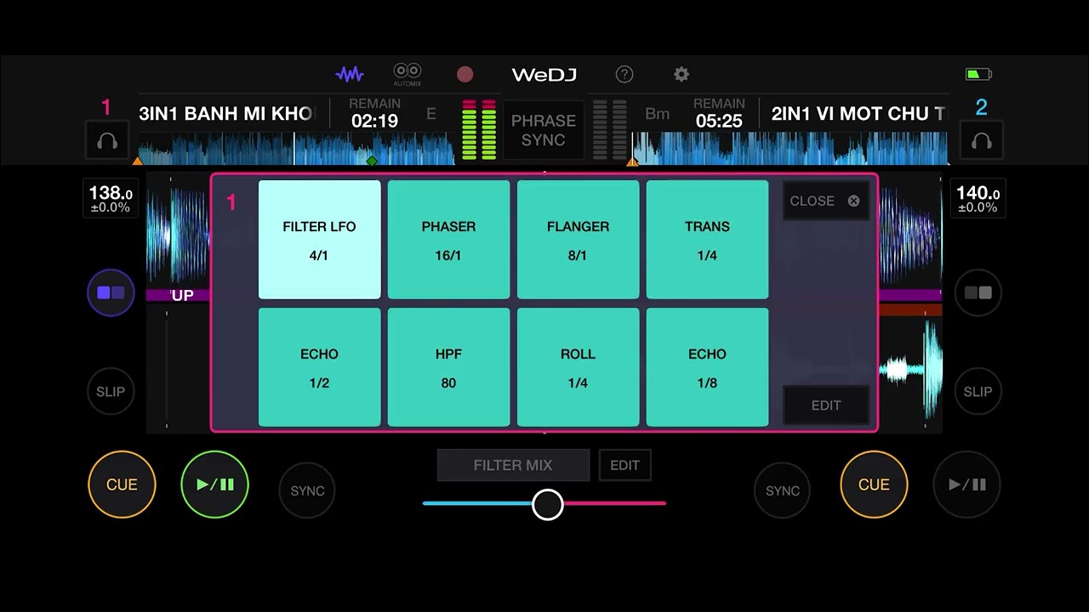Screen dimensions: 1089x612
Task: Open deck 2 tempo display 140.0
Action: (978, 198)
